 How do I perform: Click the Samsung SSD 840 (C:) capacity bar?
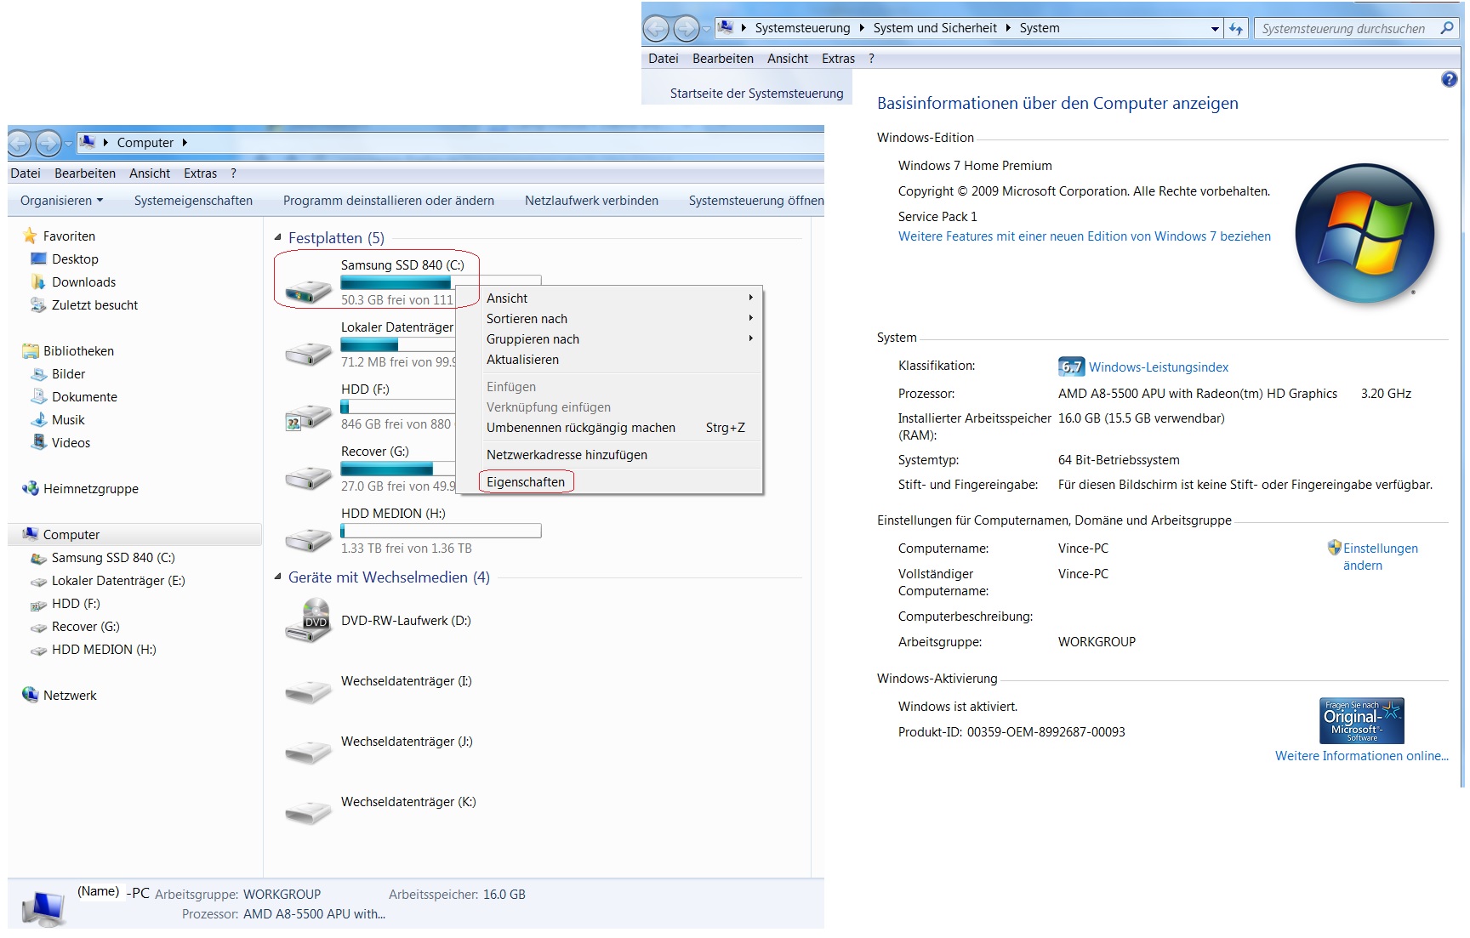coord(441,282)
